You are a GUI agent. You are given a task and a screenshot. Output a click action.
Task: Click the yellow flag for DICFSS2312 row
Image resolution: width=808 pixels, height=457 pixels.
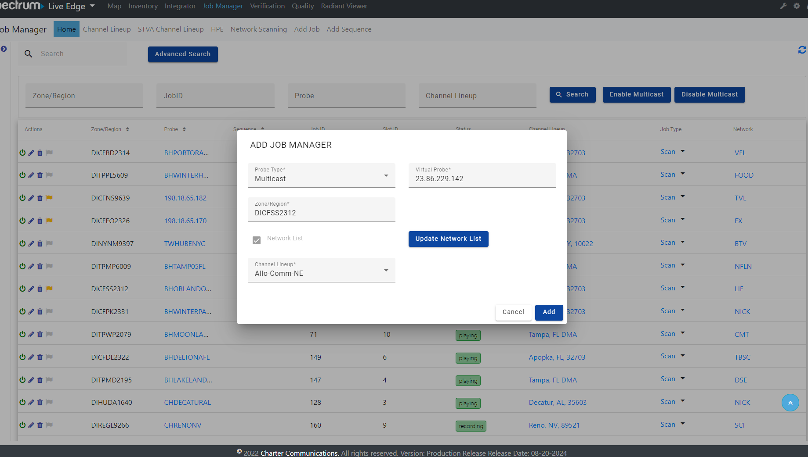point(49,289)
